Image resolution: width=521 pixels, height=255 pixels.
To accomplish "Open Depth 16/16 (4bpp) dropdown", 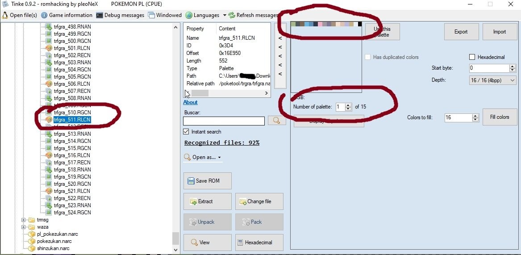I will click(493, 80).
